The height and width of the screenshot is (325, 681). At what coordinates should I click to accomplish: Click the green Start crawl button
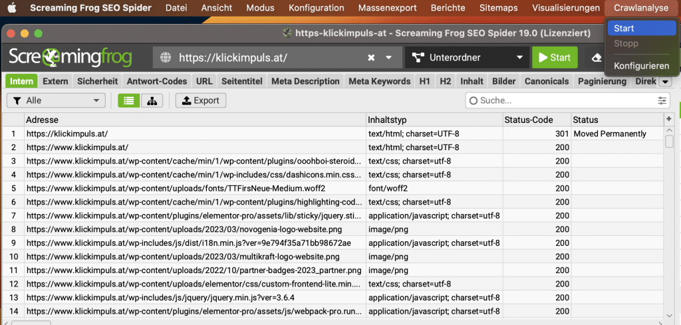[x=555, y=58]
